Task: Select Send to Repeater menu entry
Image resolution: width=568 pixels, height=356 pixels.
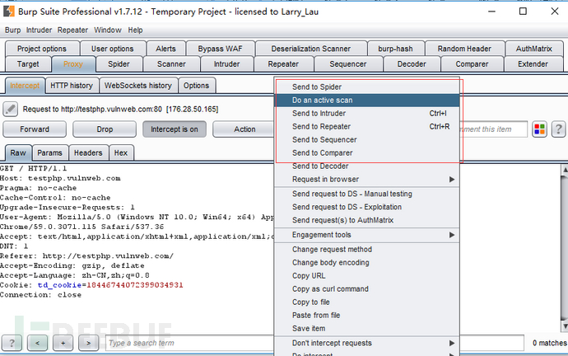Action: [366, 127]
